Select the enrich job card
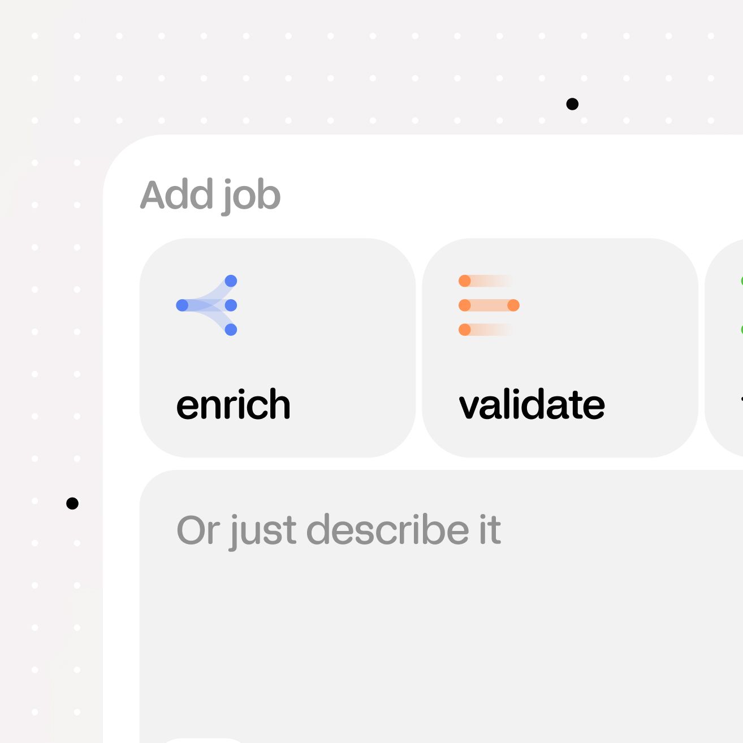The image size is (743, 743). [277, 347]
